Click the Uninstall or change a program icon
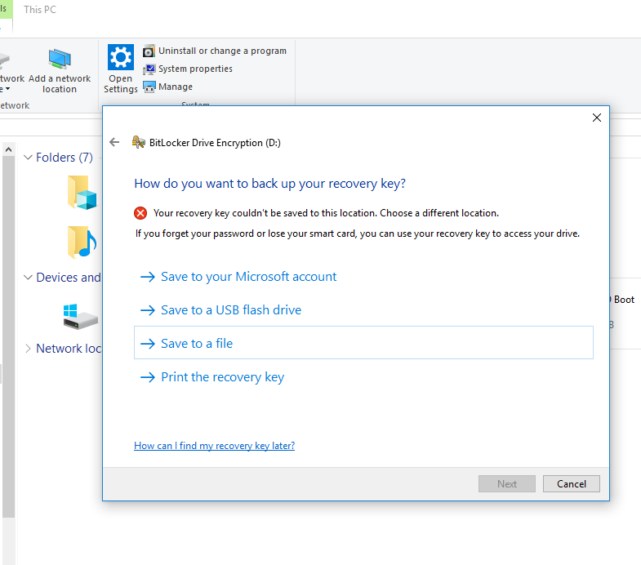The image size is (641, 565). point(149,51)
